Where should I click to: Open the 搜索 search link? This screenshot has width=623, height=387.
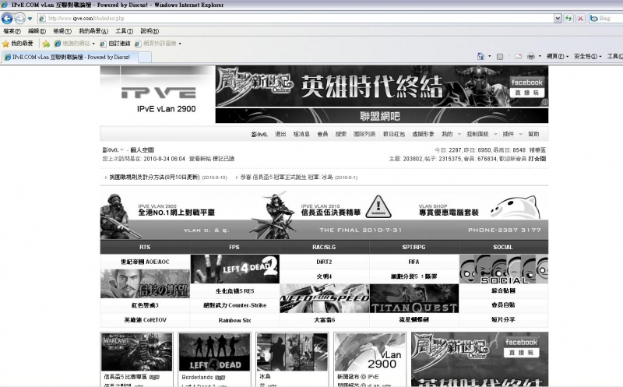[x=340, y=134]
